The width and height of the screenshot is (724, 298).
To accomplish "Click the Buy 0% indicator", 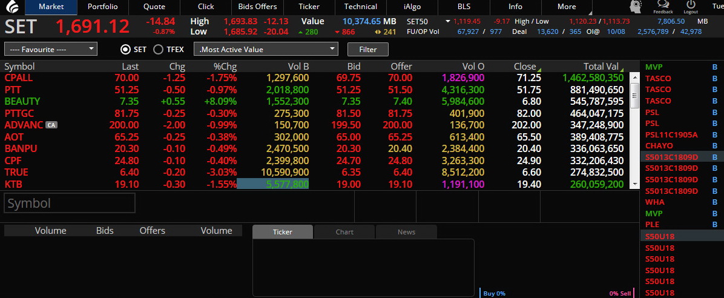I will [494, 293].
